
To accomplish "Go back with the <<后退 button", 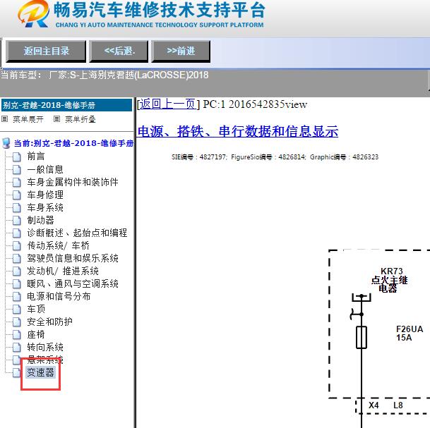I will tap(119, 51).
